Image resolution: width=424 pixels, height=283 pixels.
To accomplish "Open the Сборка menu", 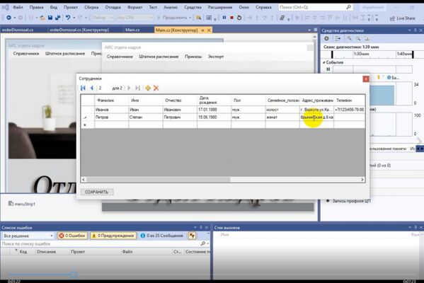I will 91,7.
